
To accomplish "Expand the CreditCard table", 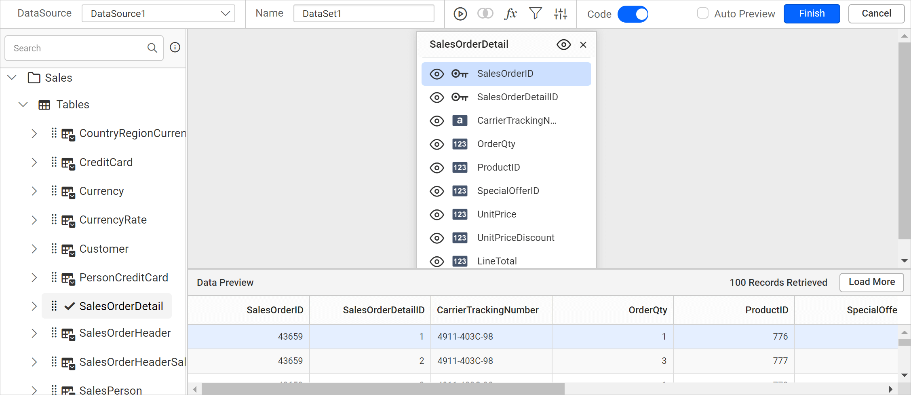I will [x=34, y=162].
